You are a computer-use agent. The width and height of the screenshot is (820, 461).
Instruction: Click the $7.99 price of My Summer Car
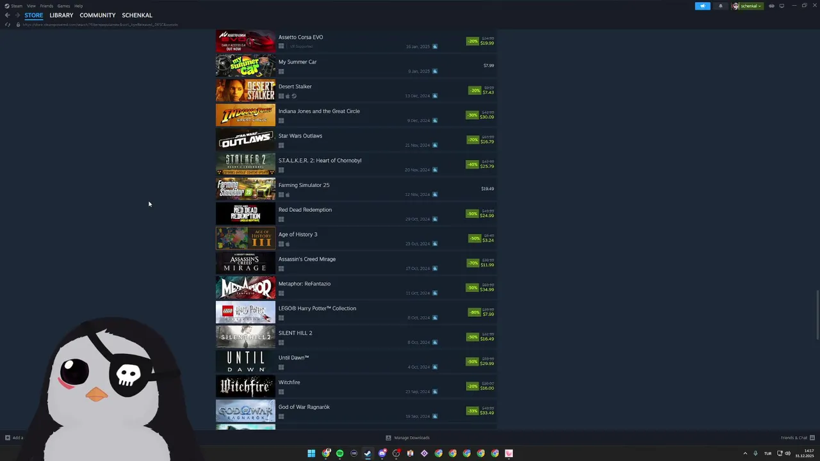click(489, 65)
